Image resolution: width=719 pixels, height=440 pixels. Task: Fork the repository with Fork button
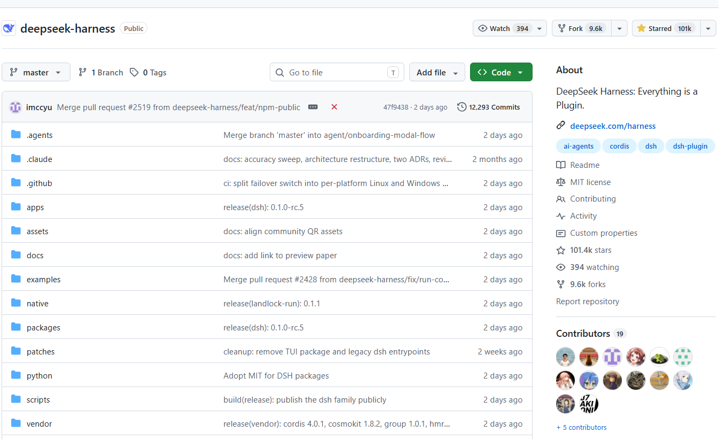(582, 28)
